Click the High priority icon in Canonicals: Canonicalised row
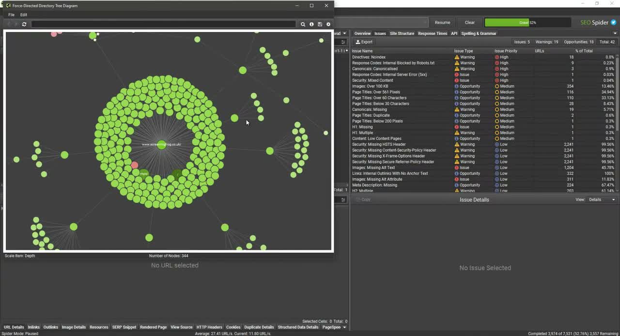Image resolution: width=620 pixels, height=336 pixels. [497, 69]
